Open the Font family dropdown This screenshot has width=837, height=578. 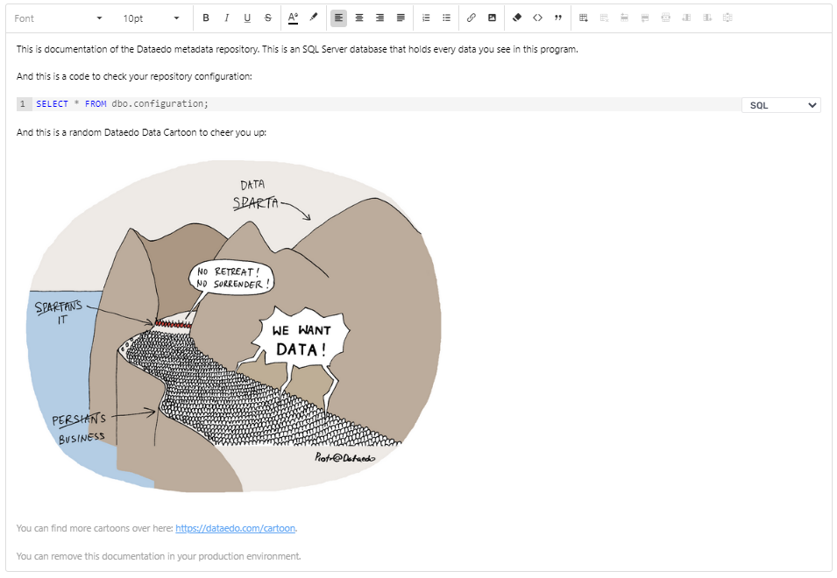coord(57,18)
